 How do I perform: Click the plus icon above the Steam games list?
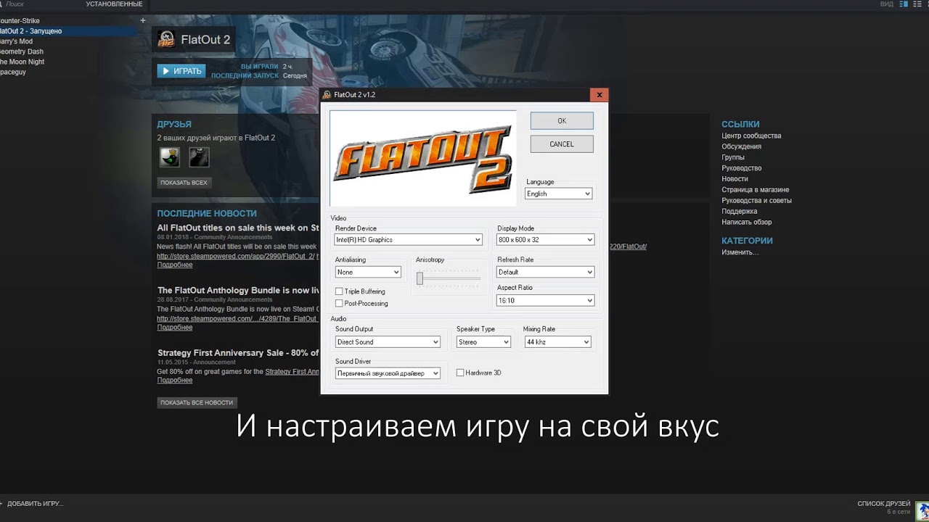[143, 20]
